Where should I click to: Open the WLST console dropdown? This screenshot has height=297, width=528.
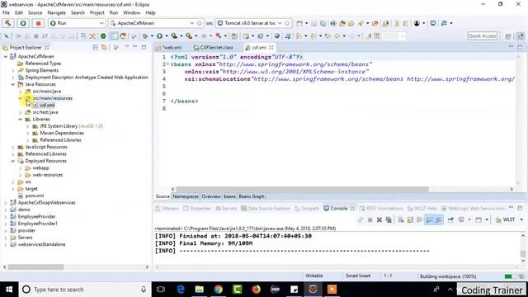click(x=521, y=220)
